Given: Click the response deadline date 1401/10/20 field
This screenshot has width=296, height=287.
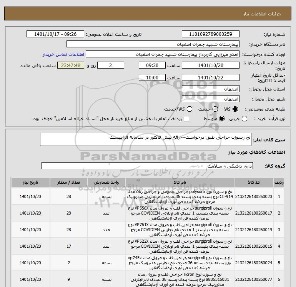Looking at the screenshot, I should [211, 65].
